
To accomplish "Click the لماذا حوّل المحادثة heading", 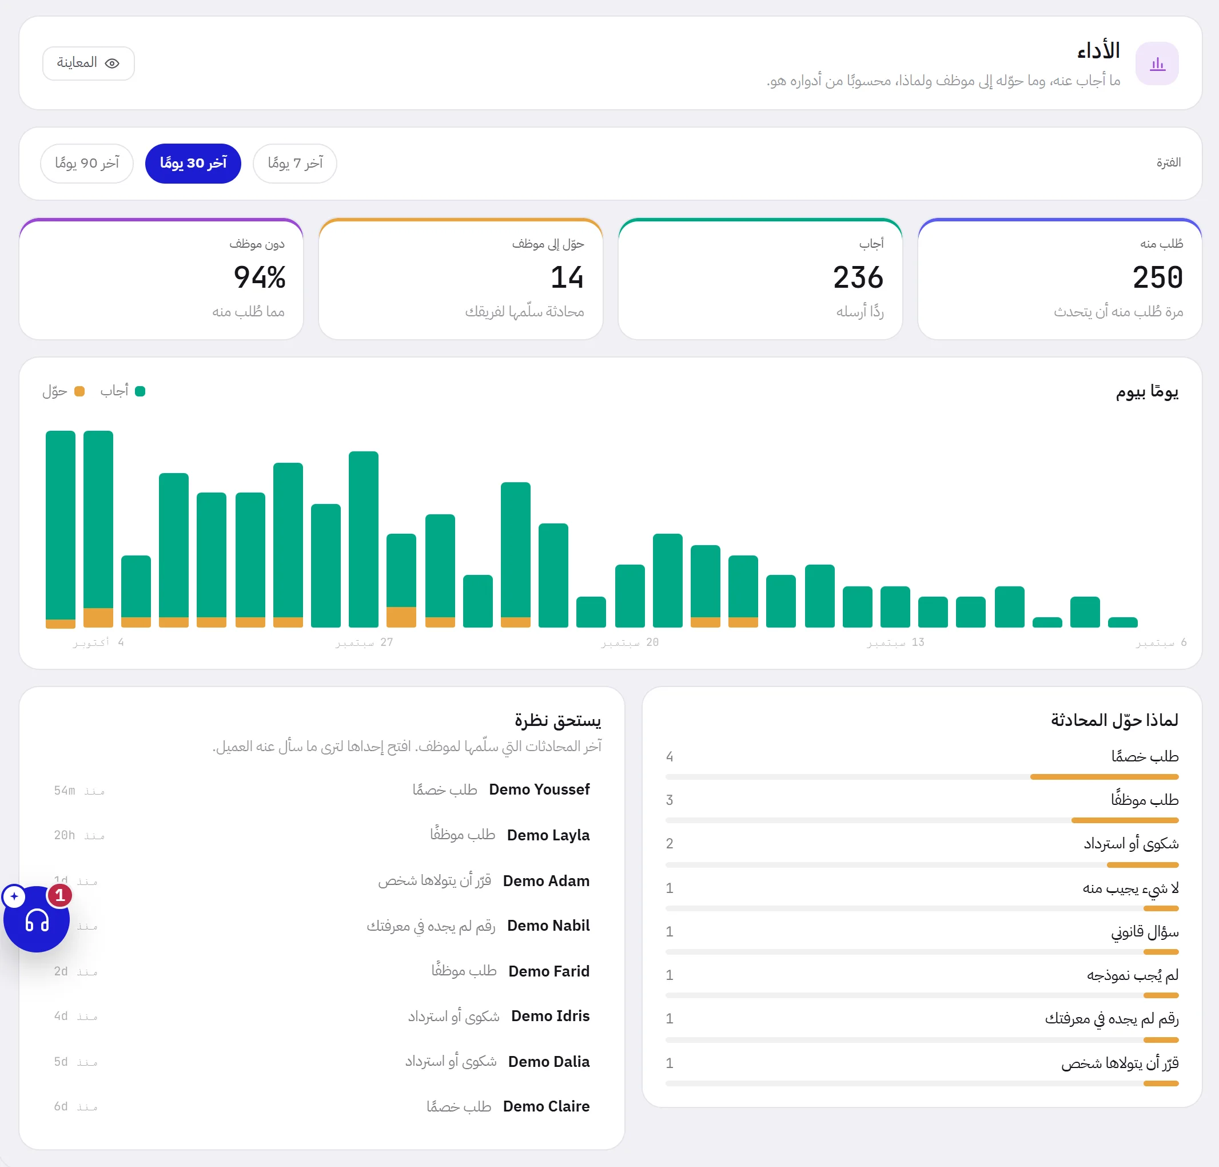I will tap(1114, 720).
